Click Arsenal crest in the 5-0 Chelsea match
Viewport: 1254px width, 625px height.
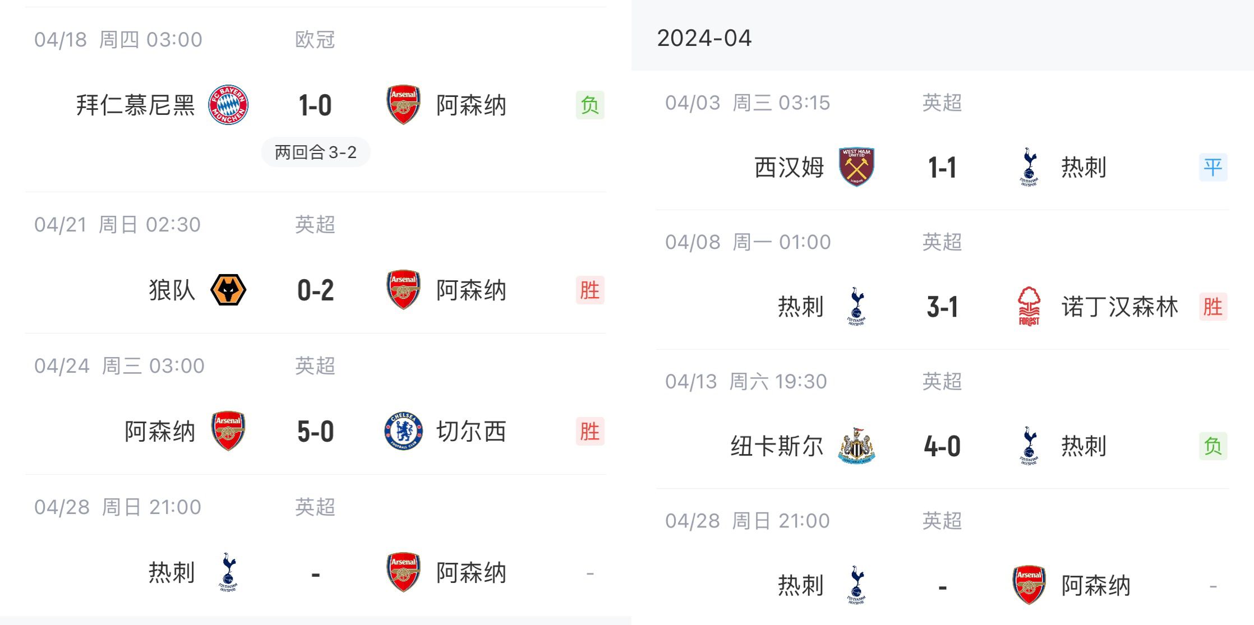point(228,431)
